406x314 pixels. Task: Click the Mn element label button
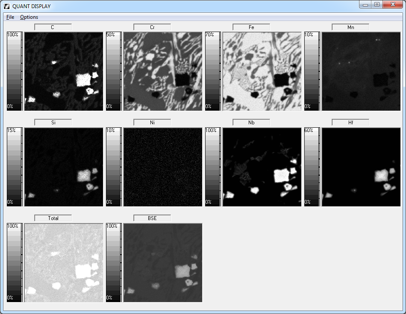click(350, 27)
